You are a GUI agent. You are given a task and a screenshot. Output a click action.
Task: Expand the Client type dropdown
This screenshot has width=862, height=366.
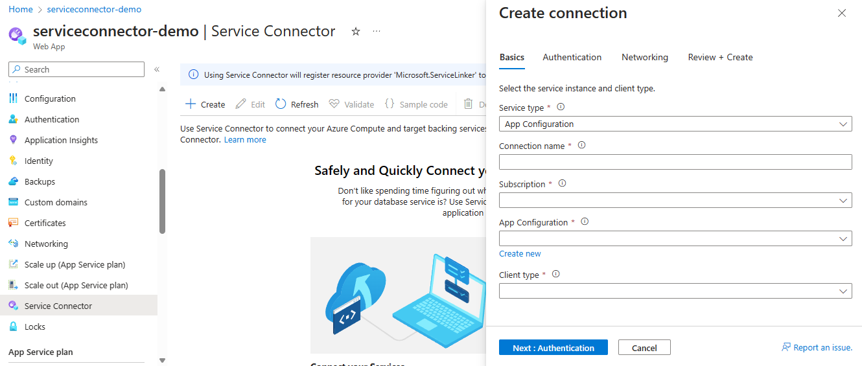pos(675,291)
